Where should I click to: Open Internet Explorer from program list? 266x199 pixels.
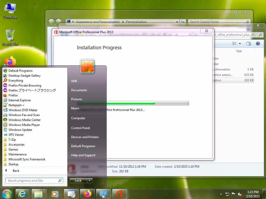(x=20, y=100)
